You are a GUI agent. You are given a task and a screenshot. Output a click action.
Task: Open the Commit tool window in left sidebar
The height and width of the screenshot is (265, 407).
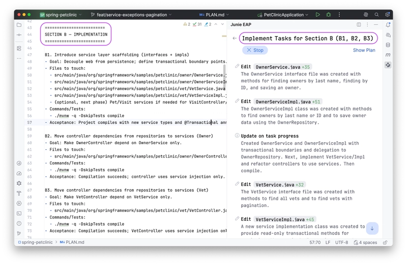click(19, 35)
